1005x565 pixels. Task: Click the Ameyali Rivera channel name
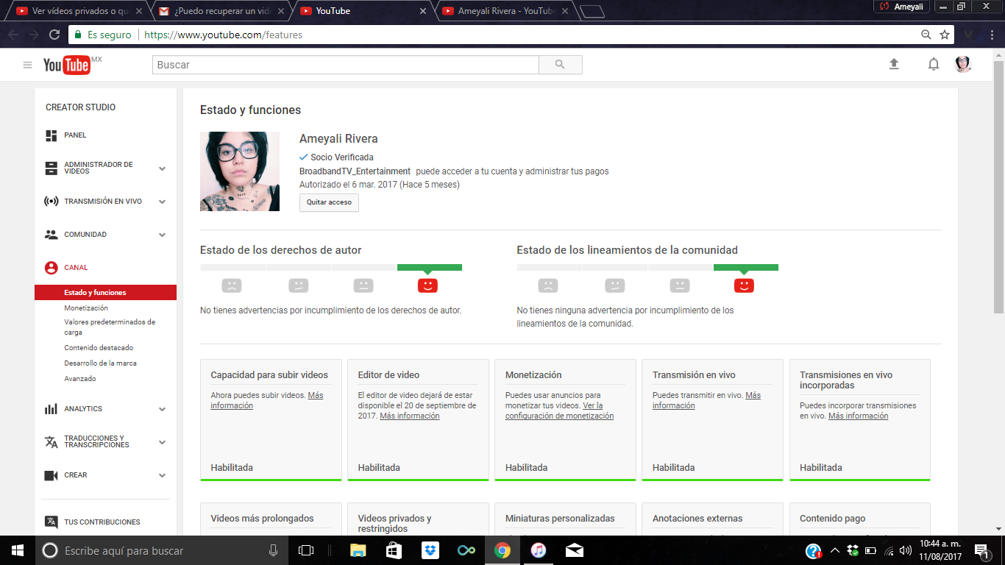click(x=338, y=139)
